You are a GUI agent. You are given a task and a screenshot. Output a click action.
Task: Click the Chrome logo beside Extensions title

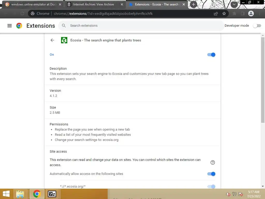coord(19,26)
